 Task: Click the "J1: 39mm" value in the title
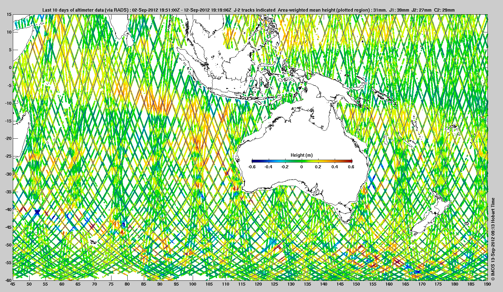(x=399, y=10)
